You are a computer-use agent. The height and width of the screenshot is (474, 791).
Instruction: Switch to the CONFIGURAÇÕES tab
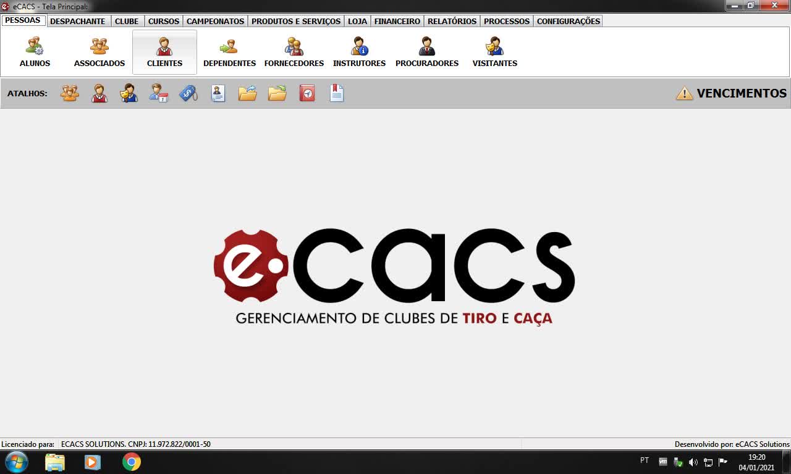pyautogui.click(x=568, y=21)
